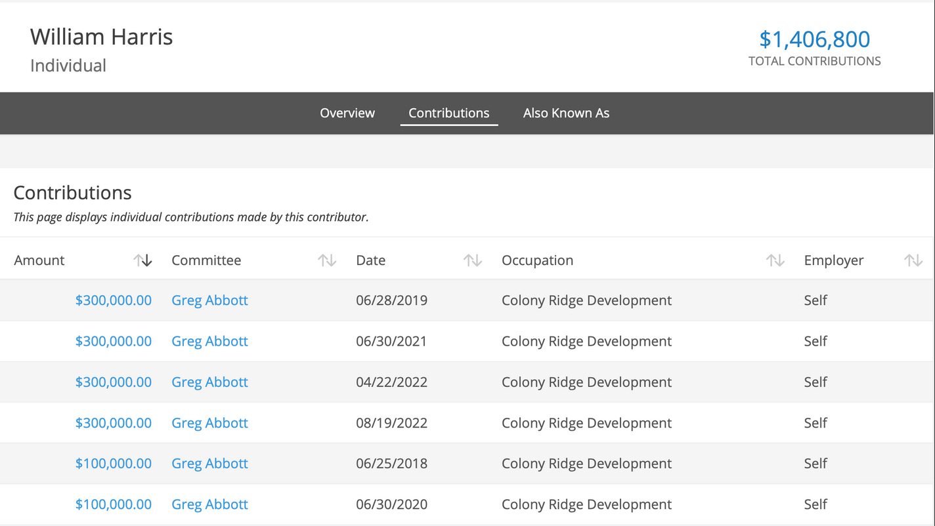Viewport: 935px width, 526px height.
Task: Open Greg Abbott link in 06/30/2021 row
Action: pos(210,341)
